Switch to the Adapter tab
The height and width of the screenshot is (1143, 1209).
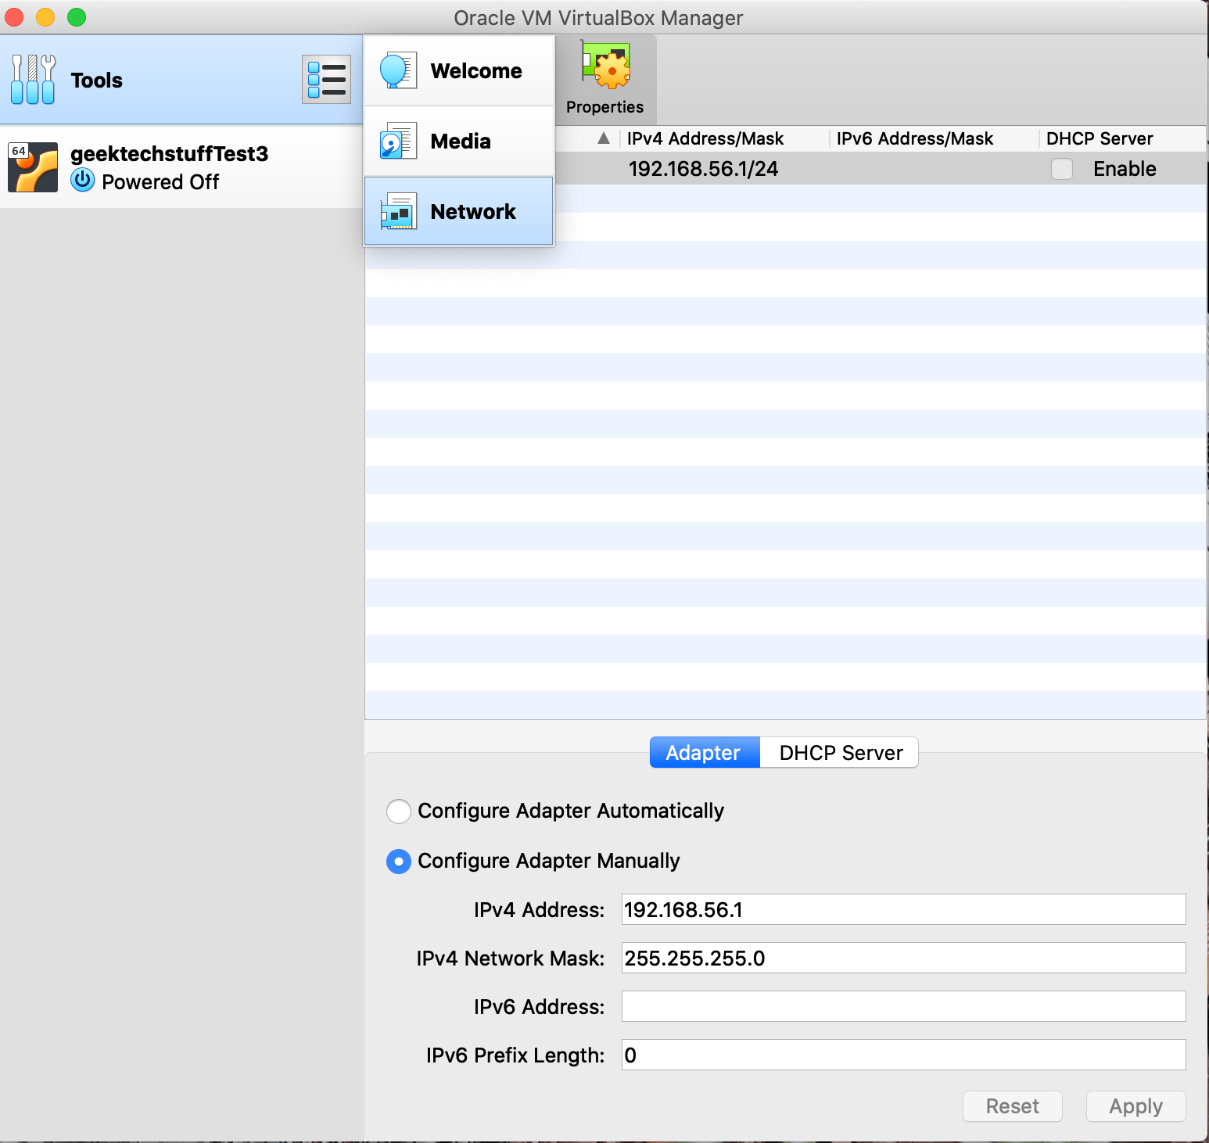coord(704,752)
